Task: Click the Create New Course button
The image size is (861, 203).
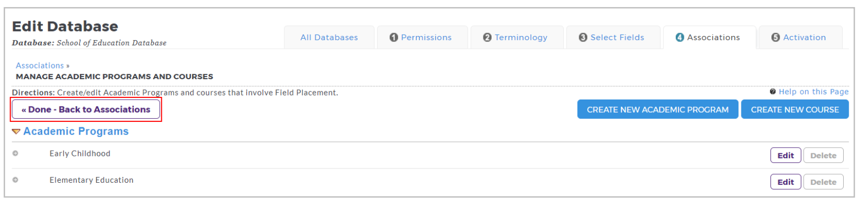Action: coord(795,110)
